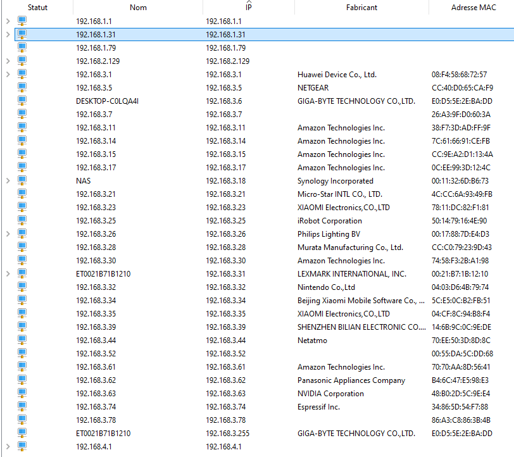Sort by the Fabricant column header
The height and width of the screenshot is (457, 514).
pyautogui.click(x=361, y=7)
